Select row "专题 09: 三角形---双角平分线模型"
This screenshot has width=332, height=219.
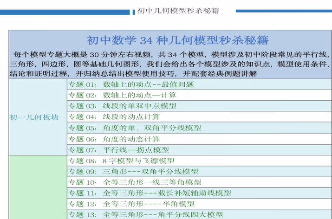pyautogui.click(x=200, y=171)
